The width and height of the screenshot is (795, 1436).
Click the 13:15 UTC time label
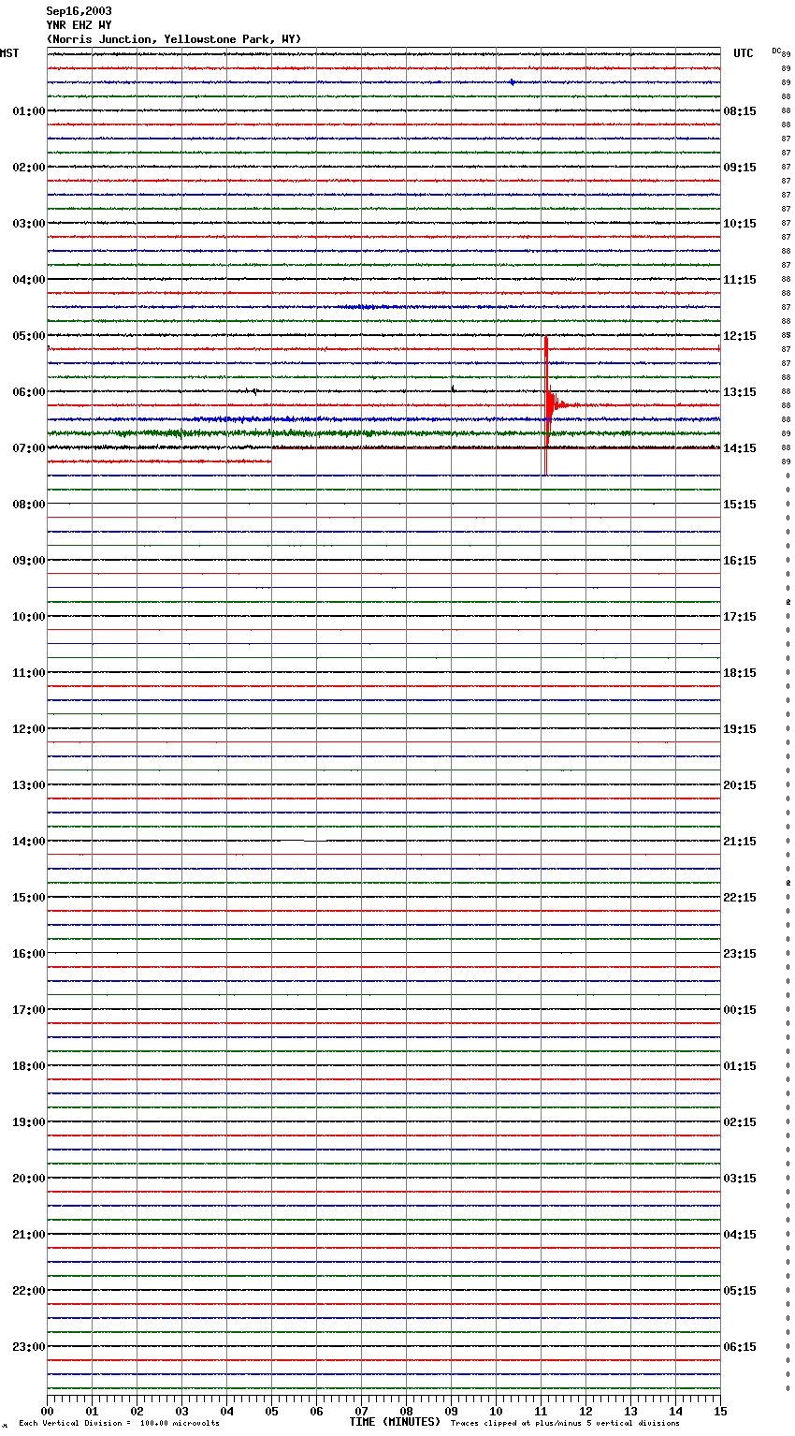pyautogui.click(x=740, y=392)
